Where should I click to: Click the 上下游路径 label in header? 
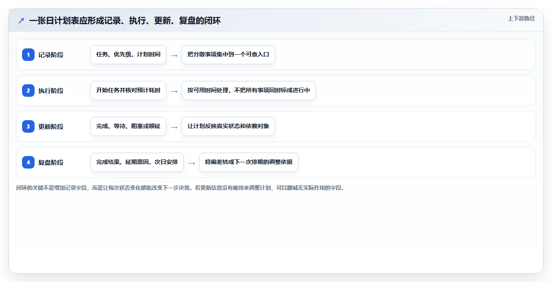[521, 18]
